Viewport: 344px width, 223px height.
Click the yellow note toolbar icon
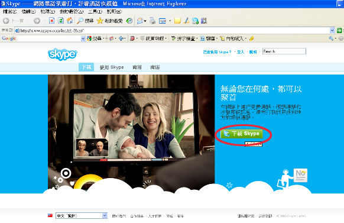point(177,21)
